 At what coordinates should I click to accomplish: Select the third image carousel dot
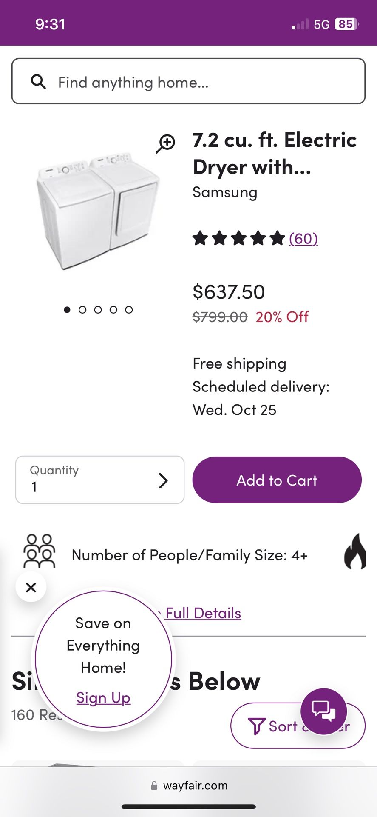point(98,310)
